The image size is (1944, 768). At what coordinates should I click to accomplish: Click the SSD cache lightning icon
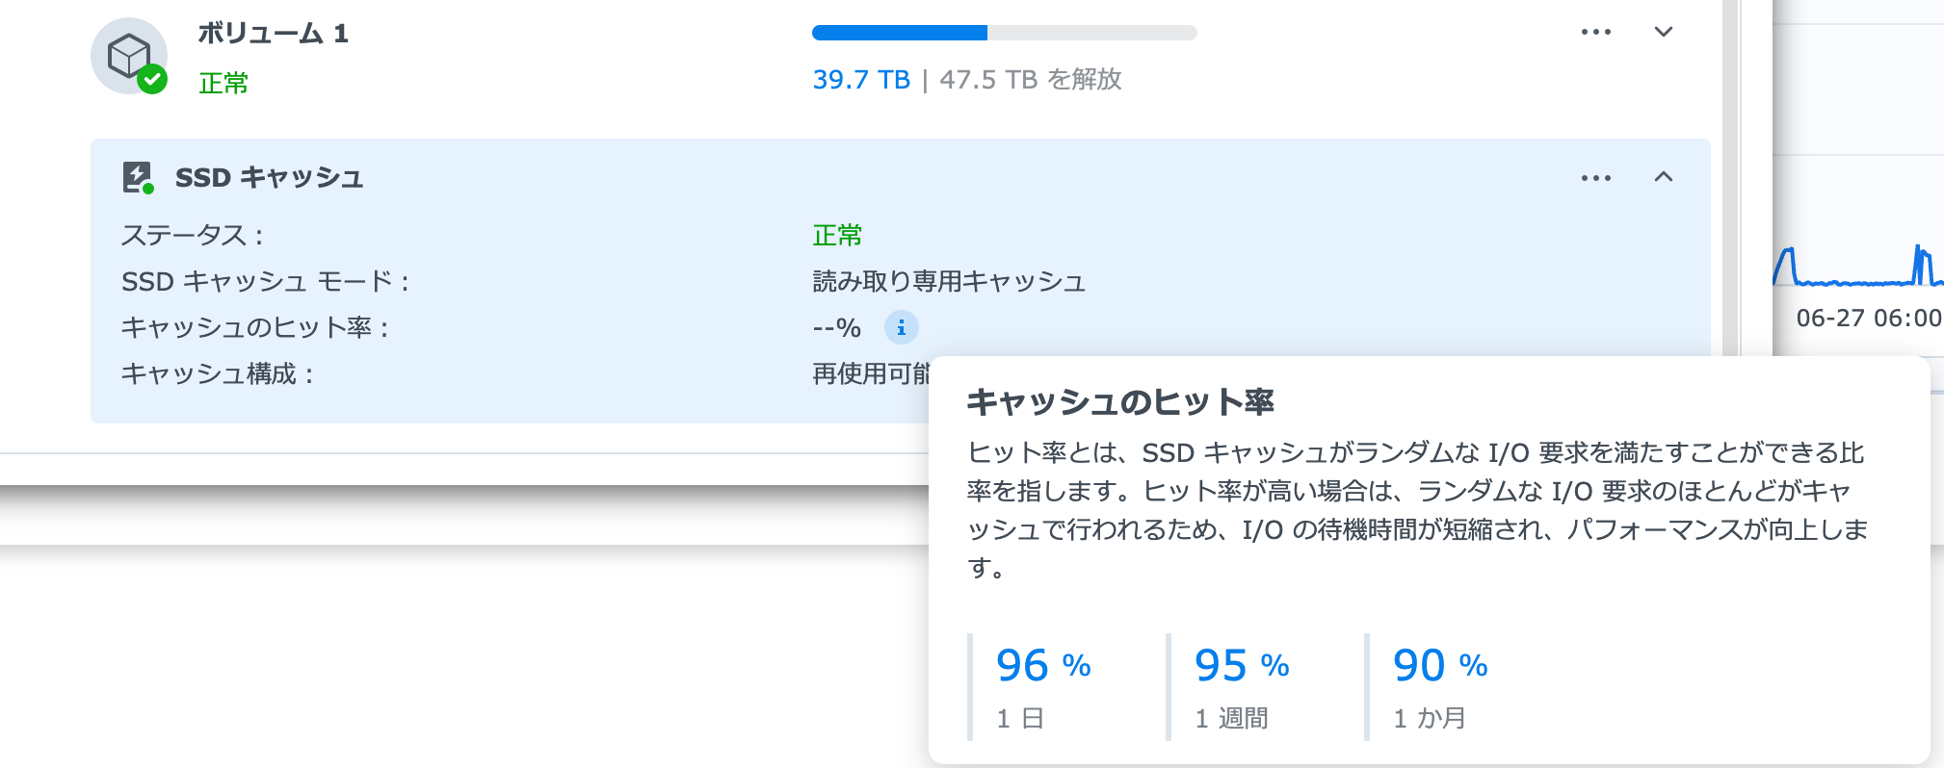click(x=138, y=177)
